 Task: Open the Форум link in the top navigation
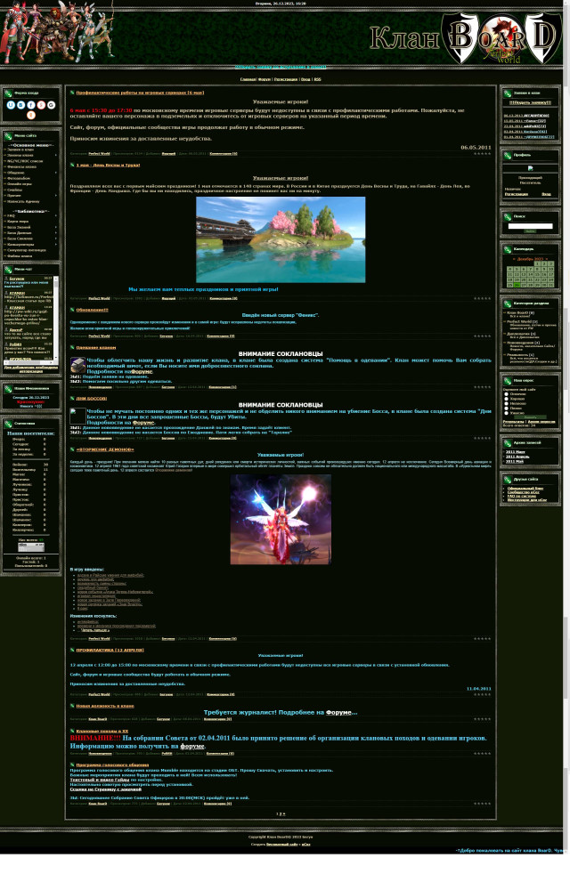265,79
